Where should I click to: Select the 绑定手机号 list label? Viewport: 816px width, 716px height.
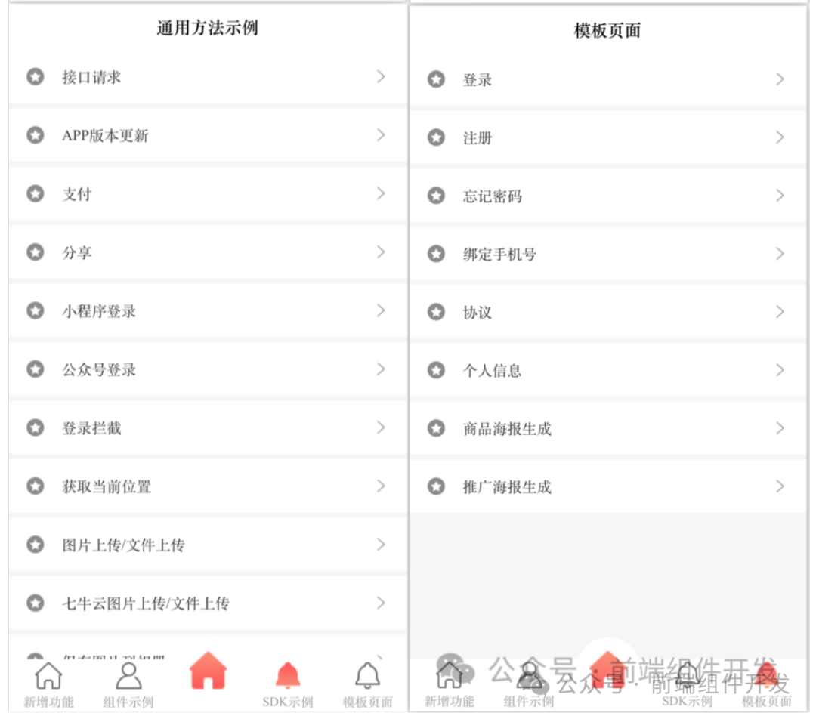tap(499, 255)
